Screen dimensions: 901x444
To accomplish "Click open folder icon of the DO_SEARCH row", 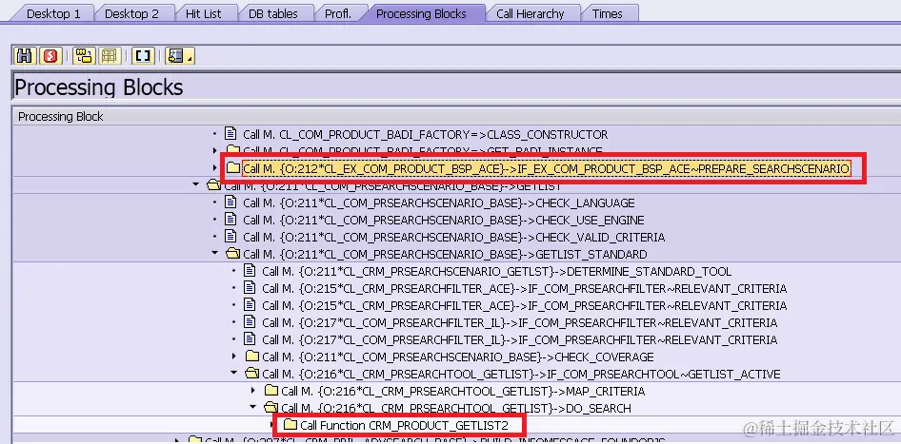I will (x=271, y=408).
